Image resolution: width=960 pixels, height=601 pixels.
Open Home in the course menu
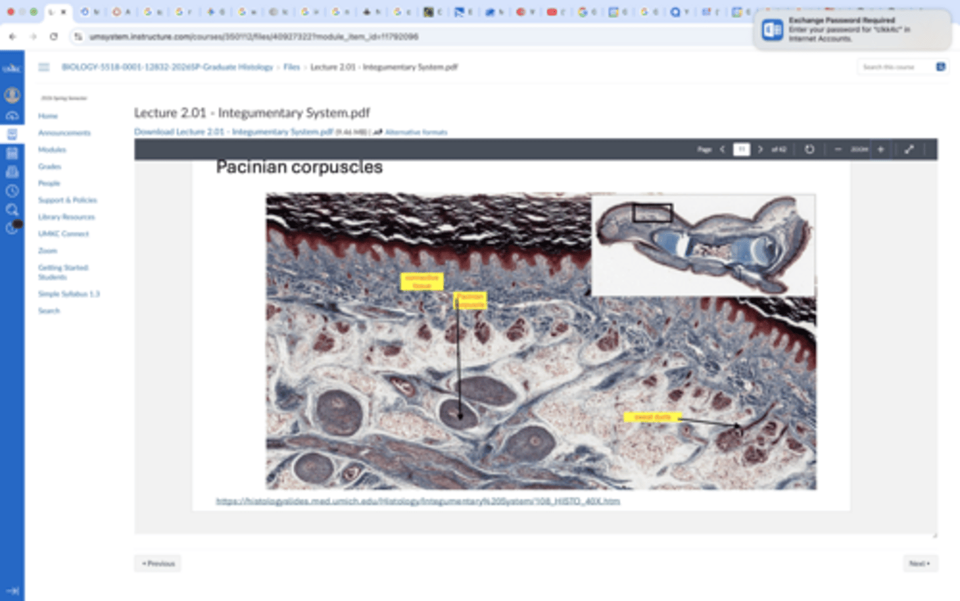pyautogui.click(x=48, y=116)
